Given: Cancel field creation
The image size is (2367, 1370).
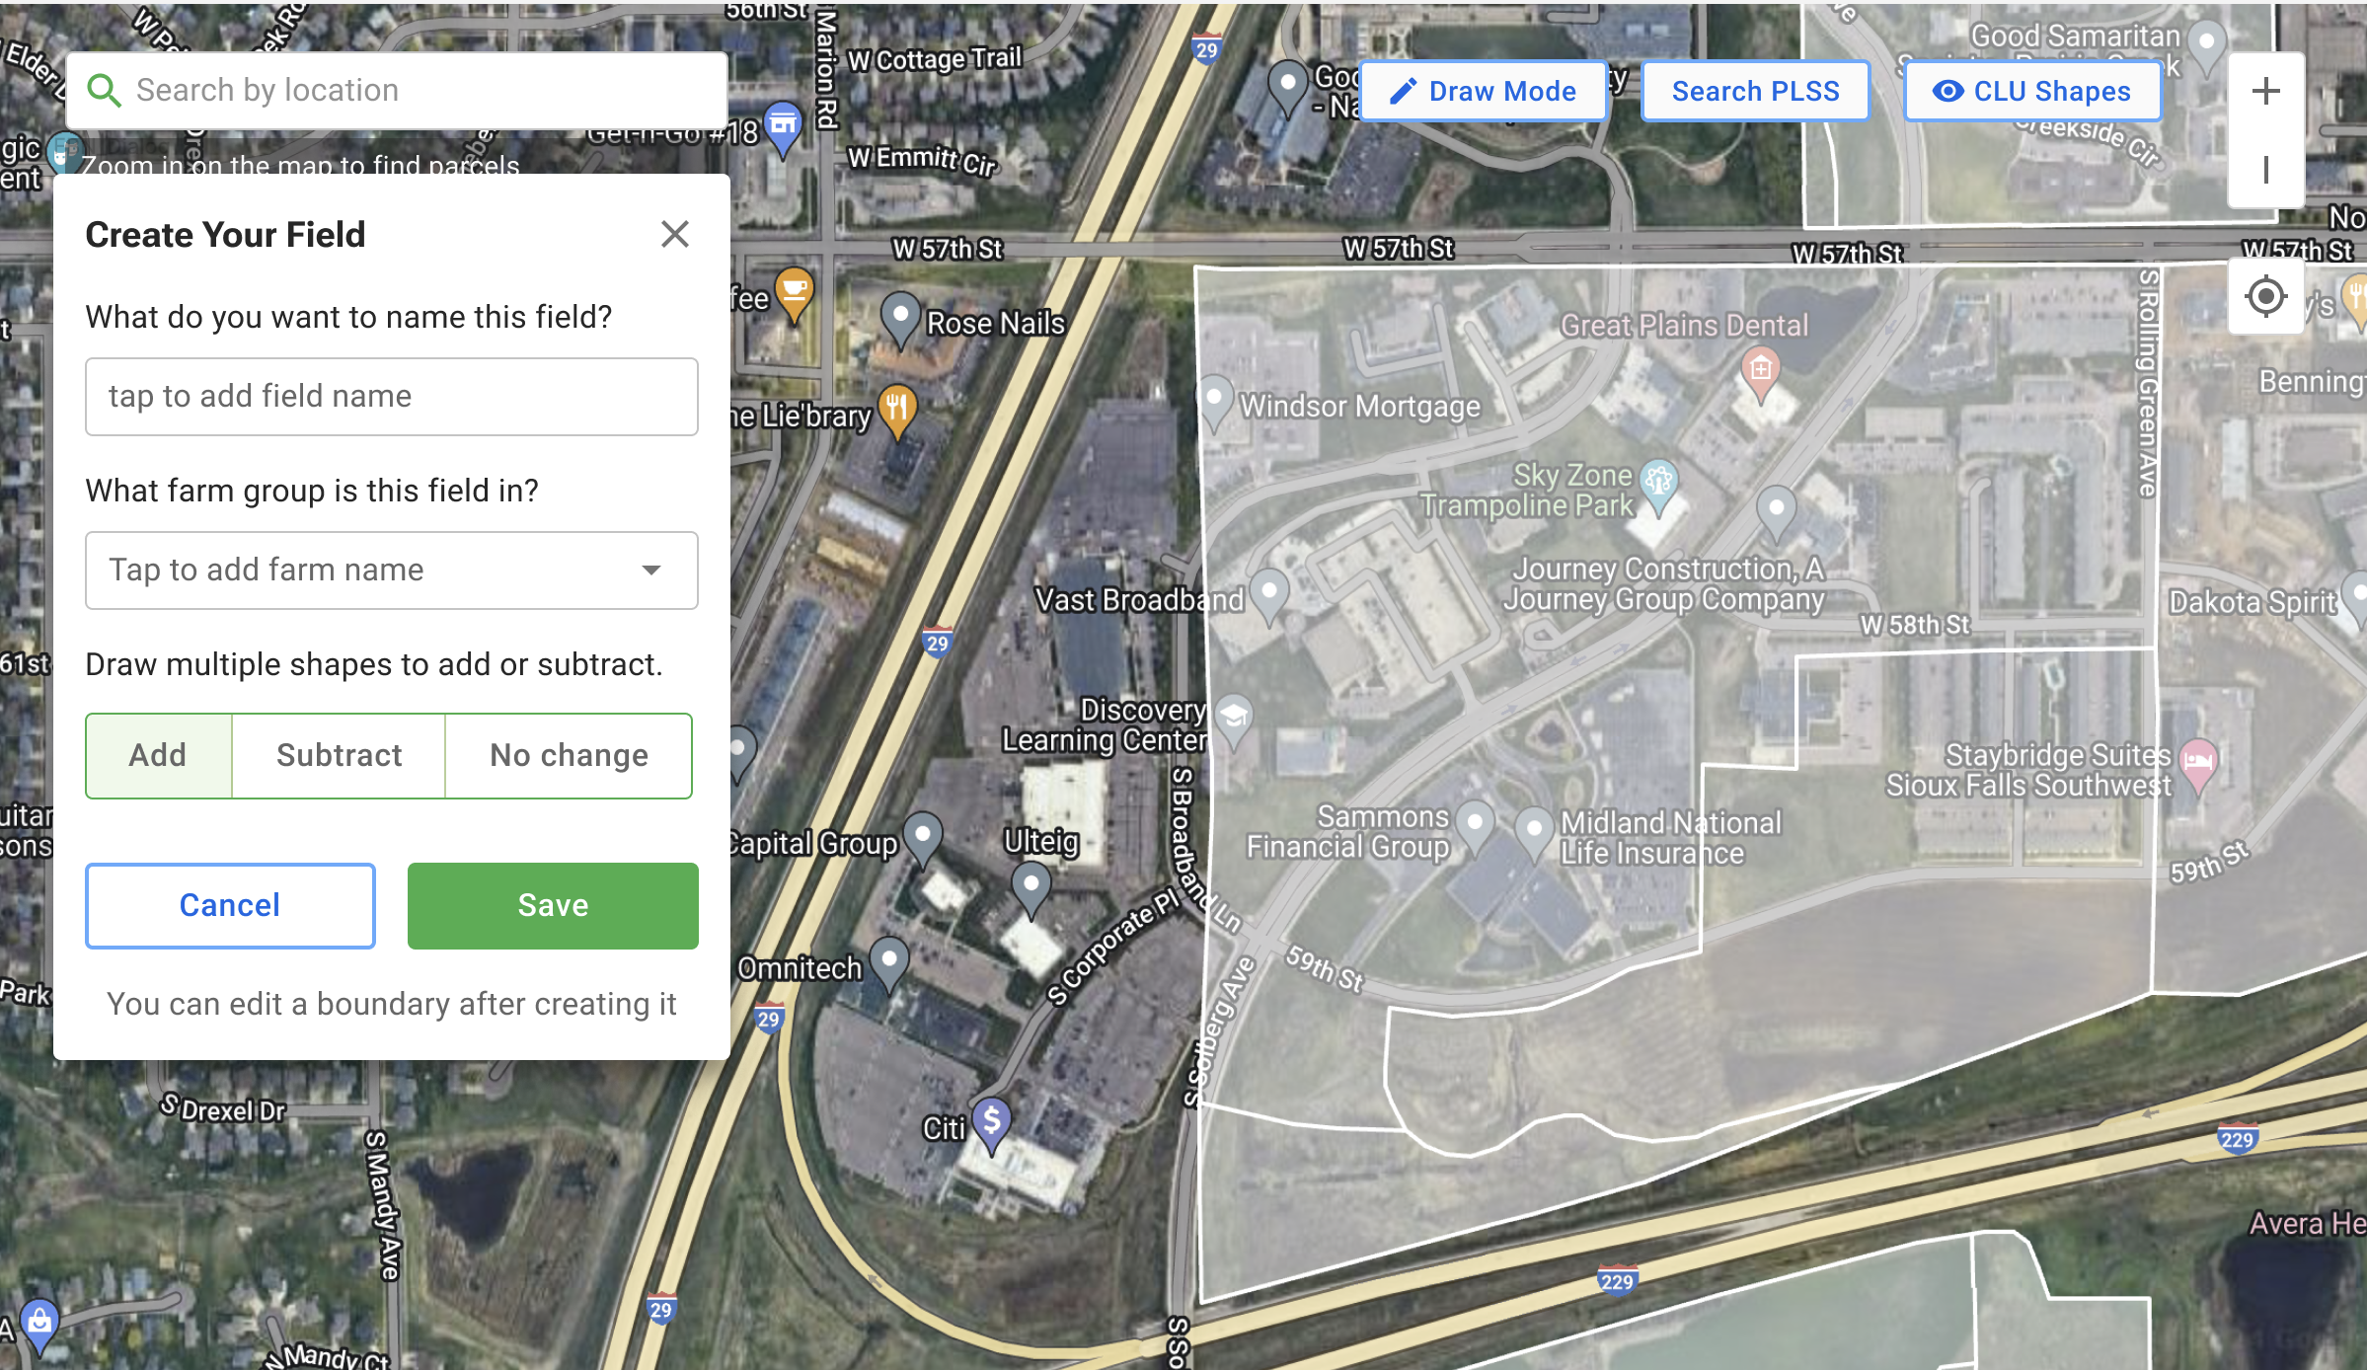Looking at the screenshot, I should click(230, 906).
